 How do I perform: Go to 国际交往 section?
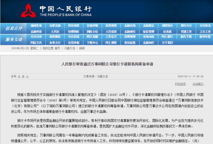(93, 32)
